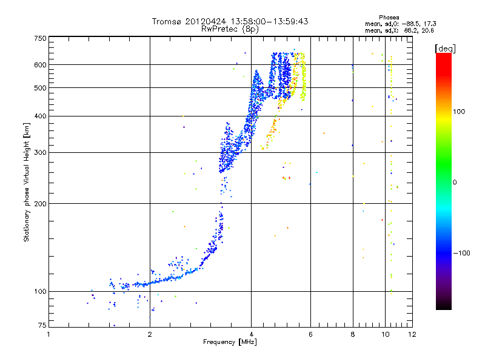
Task: Click the y-axis tick label '400'
Action: (40, 116)
